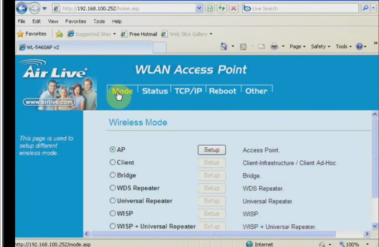The image size is (379, 247).
Task: Click the Refresh page icon
Action: [x=221, y=9]
